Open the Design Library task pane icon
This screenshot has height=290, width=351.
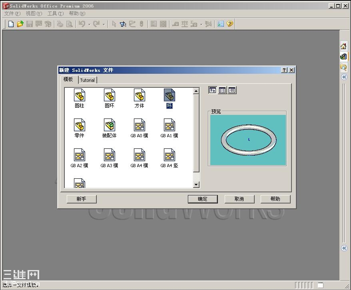click(x=344, y=56)
